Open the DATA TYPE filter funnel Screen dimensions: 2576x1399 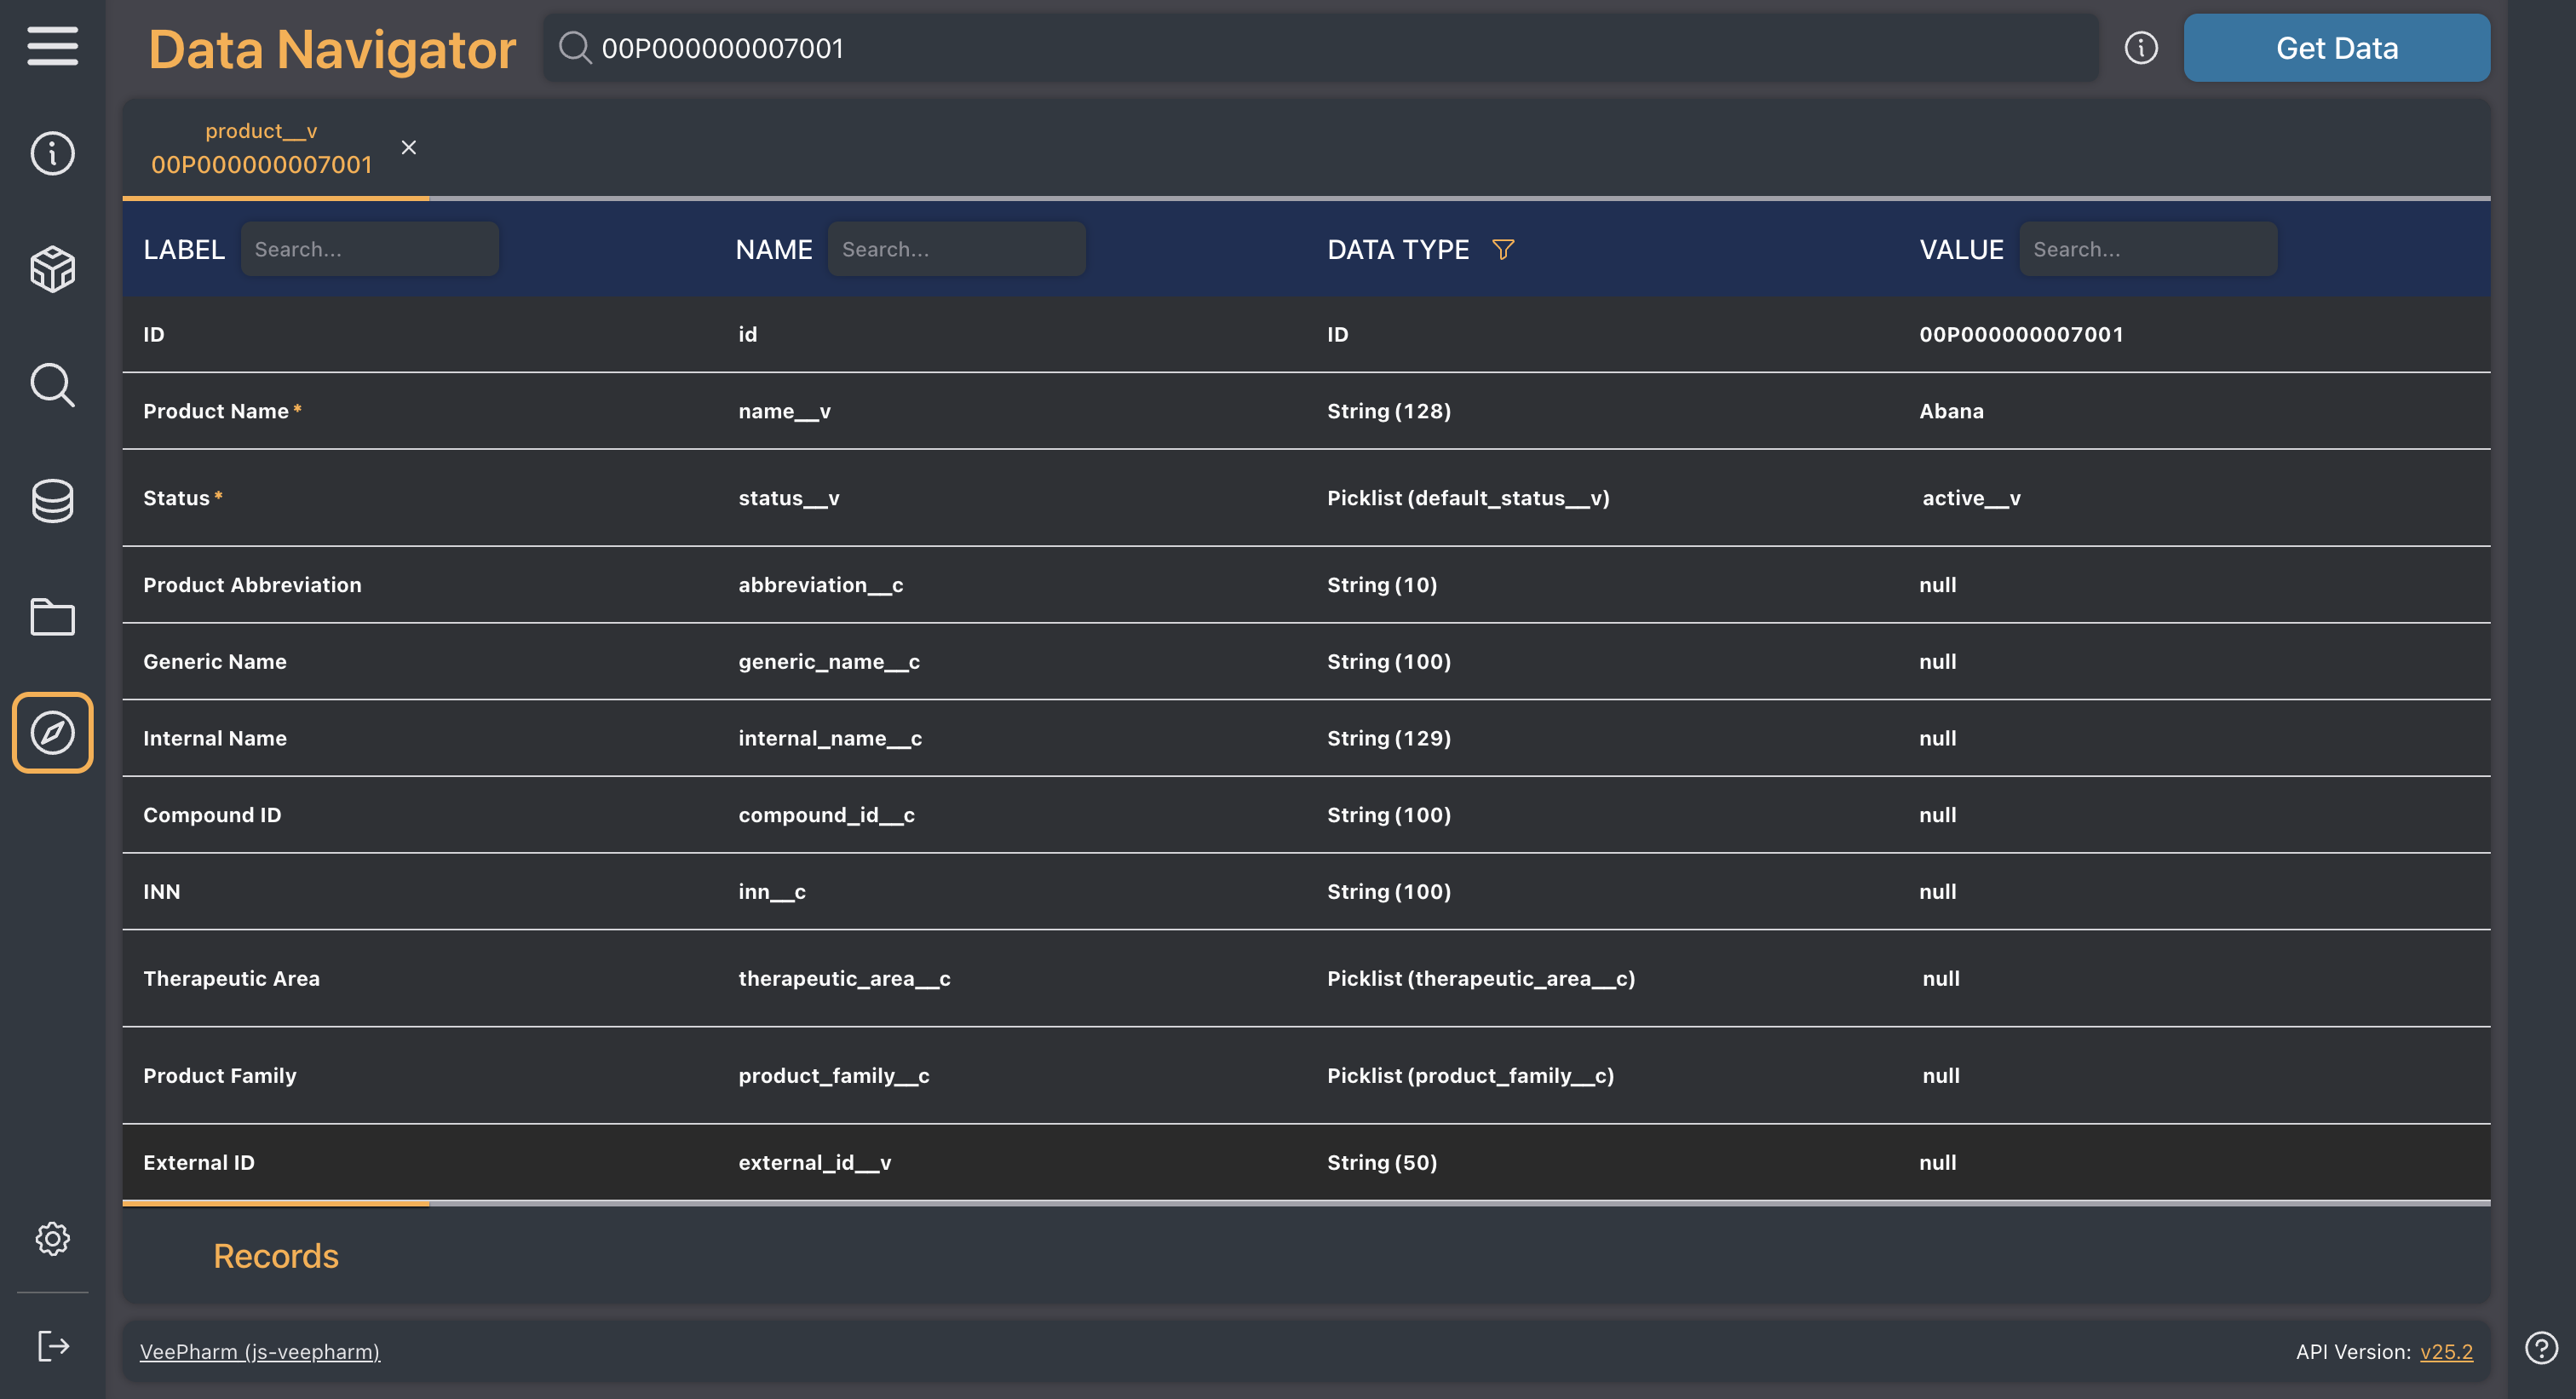coord(1502,250)
